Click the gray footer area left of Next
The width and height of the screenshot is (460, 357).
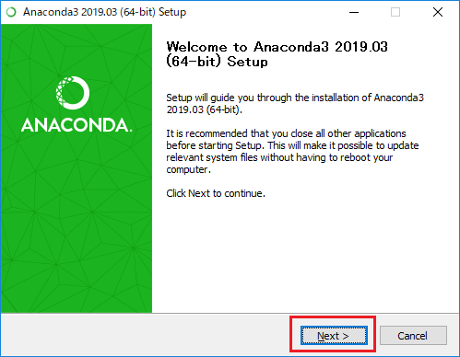[x=145, y=335]
